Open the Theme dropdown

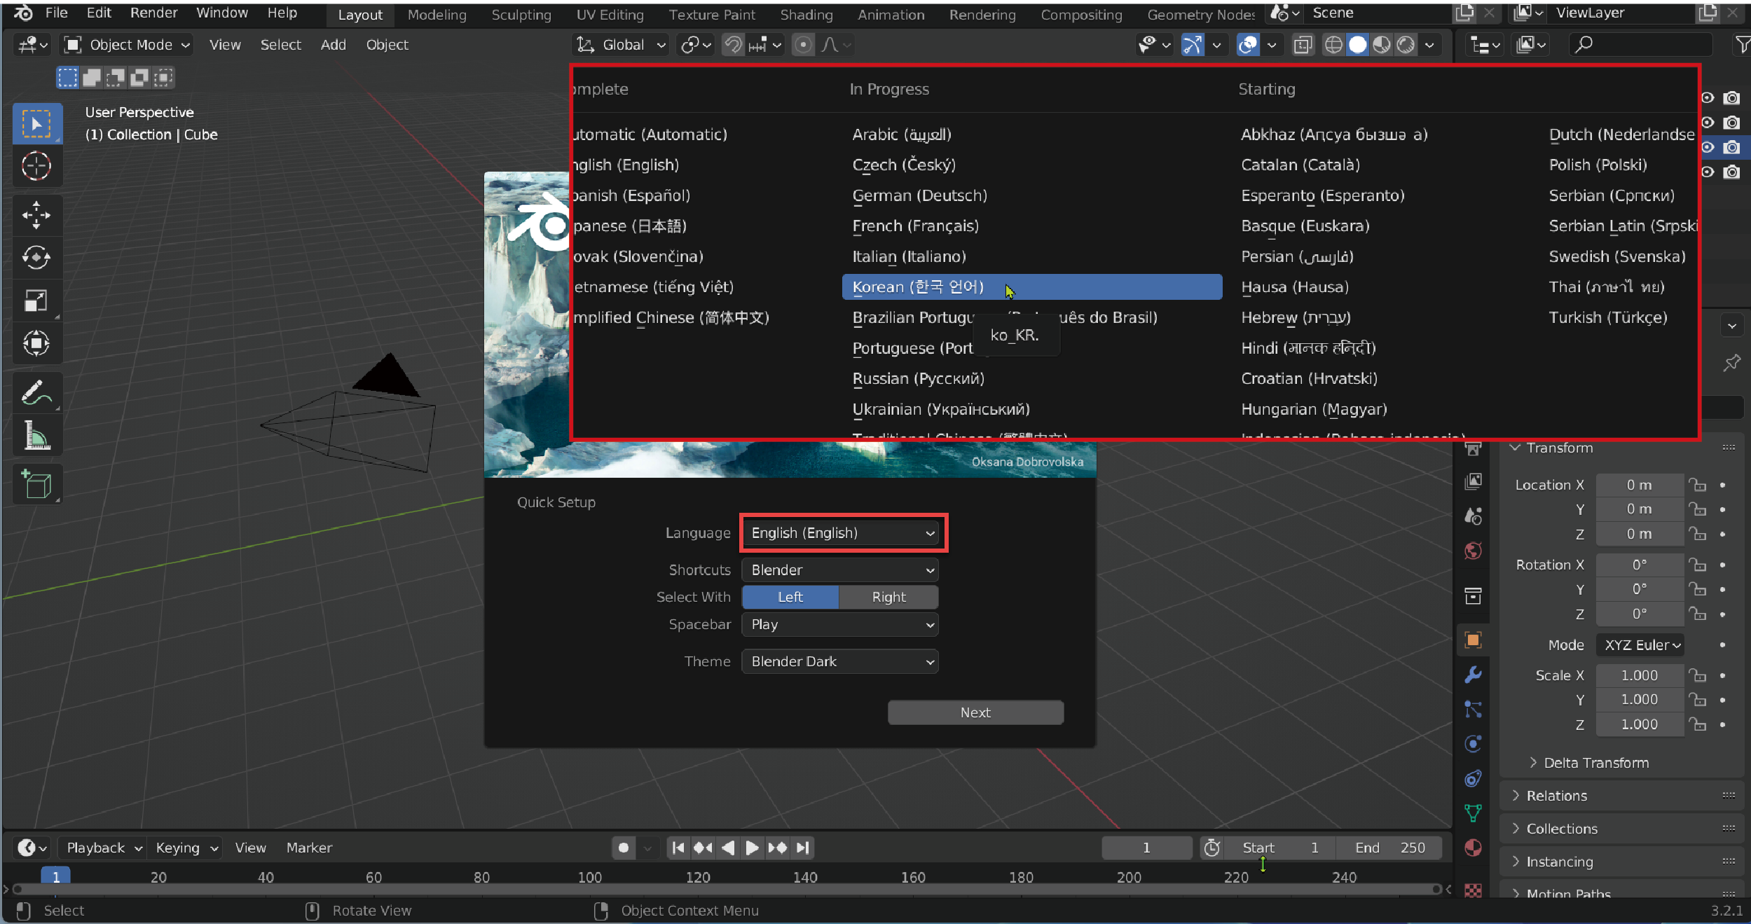coord(840,661)
